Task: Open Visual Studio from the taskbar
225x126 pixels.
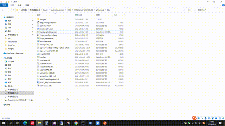Action: point(54,123)
